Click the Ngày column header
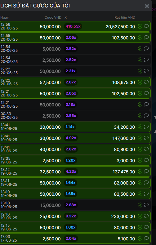Image resolution: width=156 pixels, height=245 pixels. coord(5,17)
